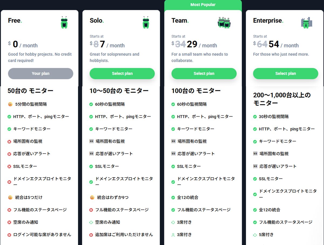Click the Most Popular banner tab
324x245 pixels.
[203, 5]
